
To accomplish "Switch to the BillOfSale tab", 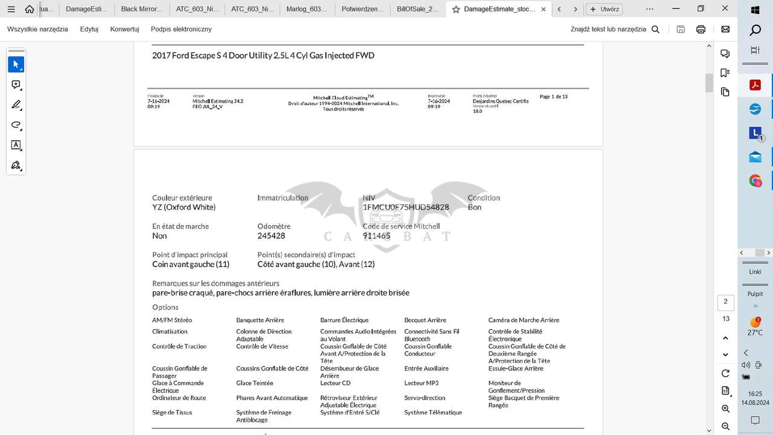I will 417,9.
